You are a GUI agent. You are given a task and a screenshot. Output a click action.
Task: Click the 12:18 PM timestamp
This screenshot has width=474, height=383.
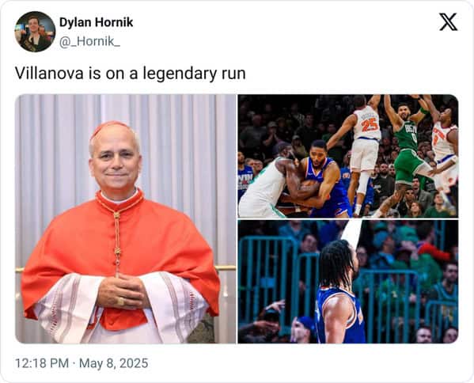click(x=42, y=363)
